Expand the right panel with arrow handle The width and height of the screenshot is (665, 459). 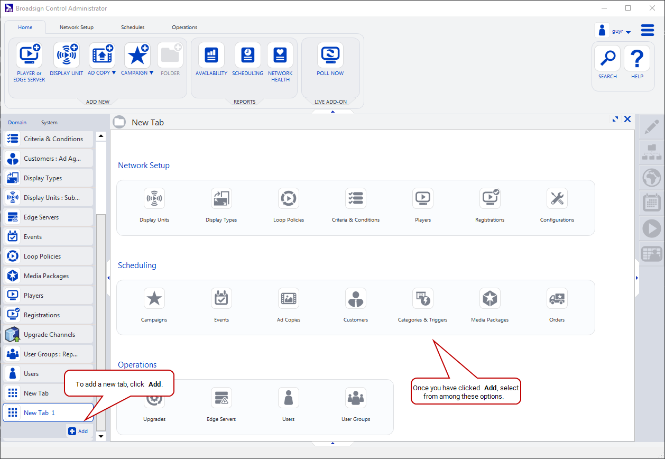click(x=637, y=278)
